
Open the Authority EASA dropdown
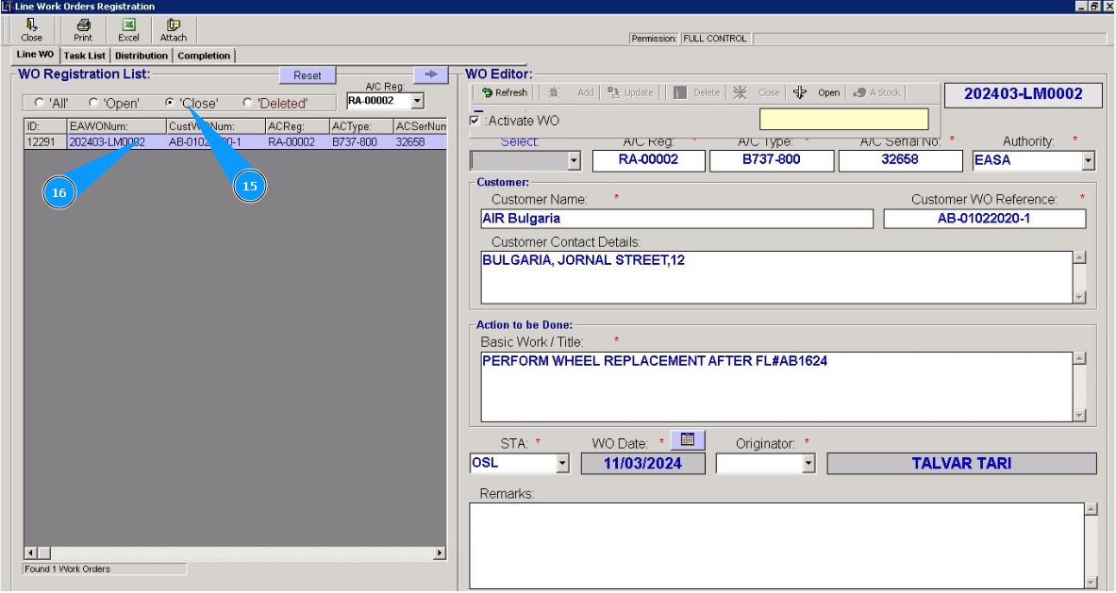1088,161
